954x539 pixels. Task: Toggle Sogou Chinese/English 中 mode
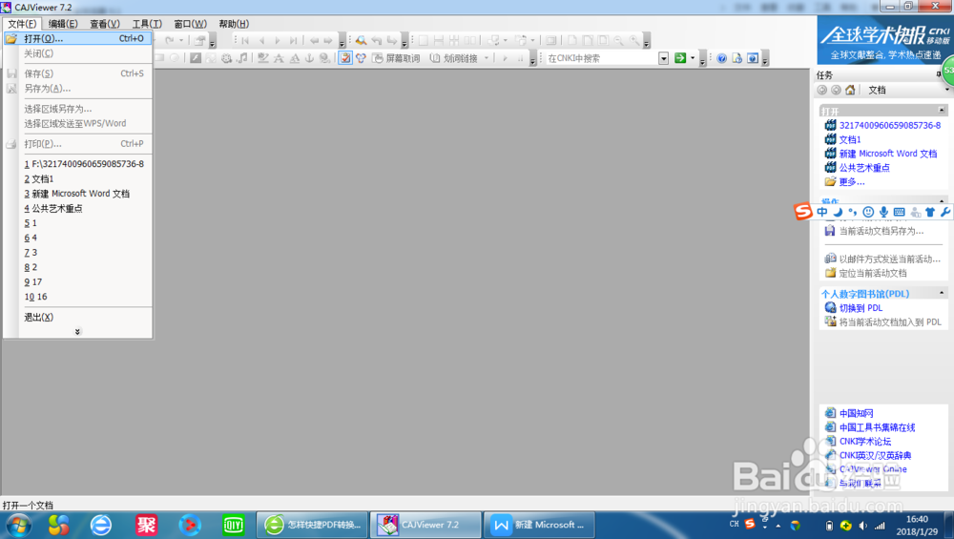(822, 212)
